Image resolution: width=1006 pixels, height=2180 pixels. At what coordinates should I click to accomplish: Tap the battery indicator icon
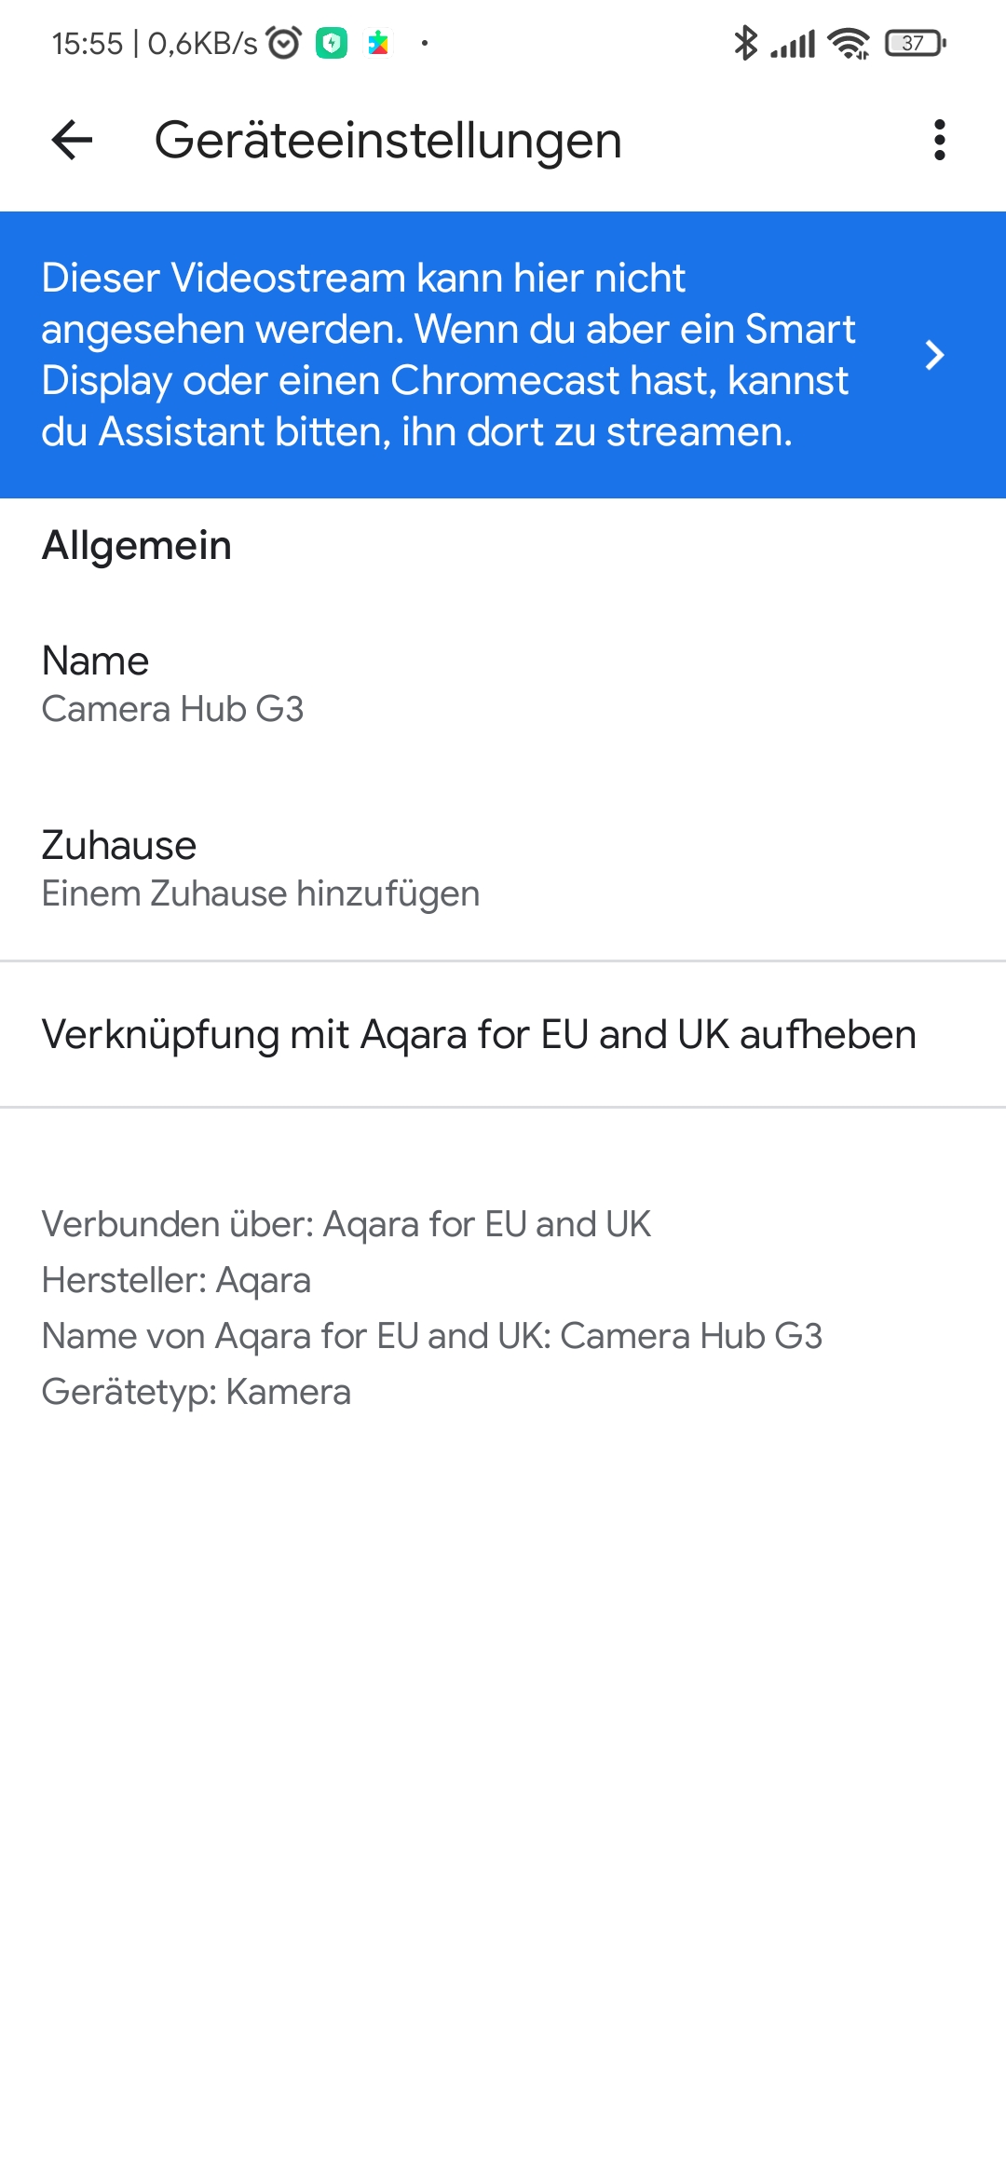(x=915, y=43)
